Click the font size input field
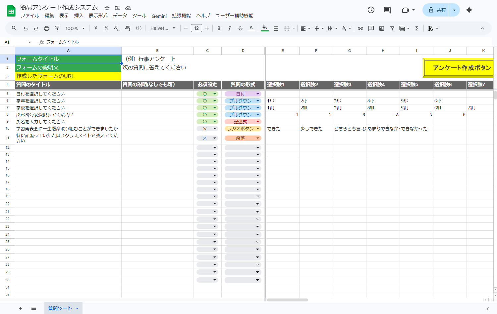 [196, 28]
